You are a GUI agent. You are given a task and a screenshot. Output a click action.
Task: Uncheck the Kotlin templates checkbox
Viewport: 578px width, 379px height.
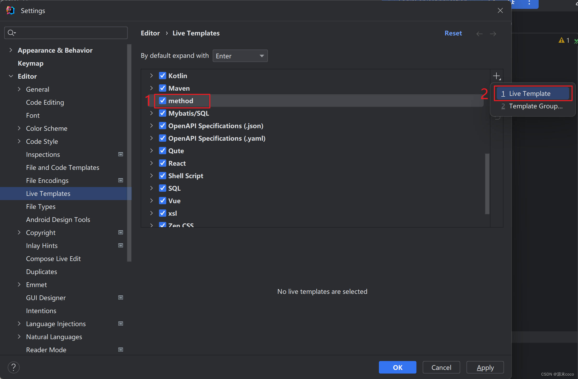pyautogui.click(x=163, y=76)
